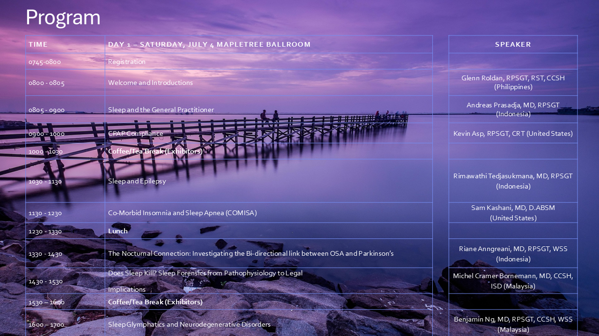This screenshot has height=336, width=599.
Task: Click speaker Sam Kashani cell
Action: 513,212
